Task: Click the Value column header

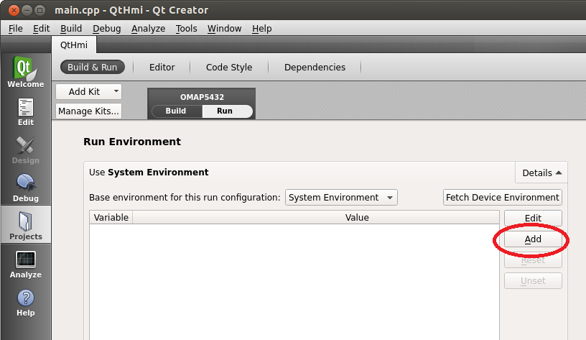Action: click(357, 217)
